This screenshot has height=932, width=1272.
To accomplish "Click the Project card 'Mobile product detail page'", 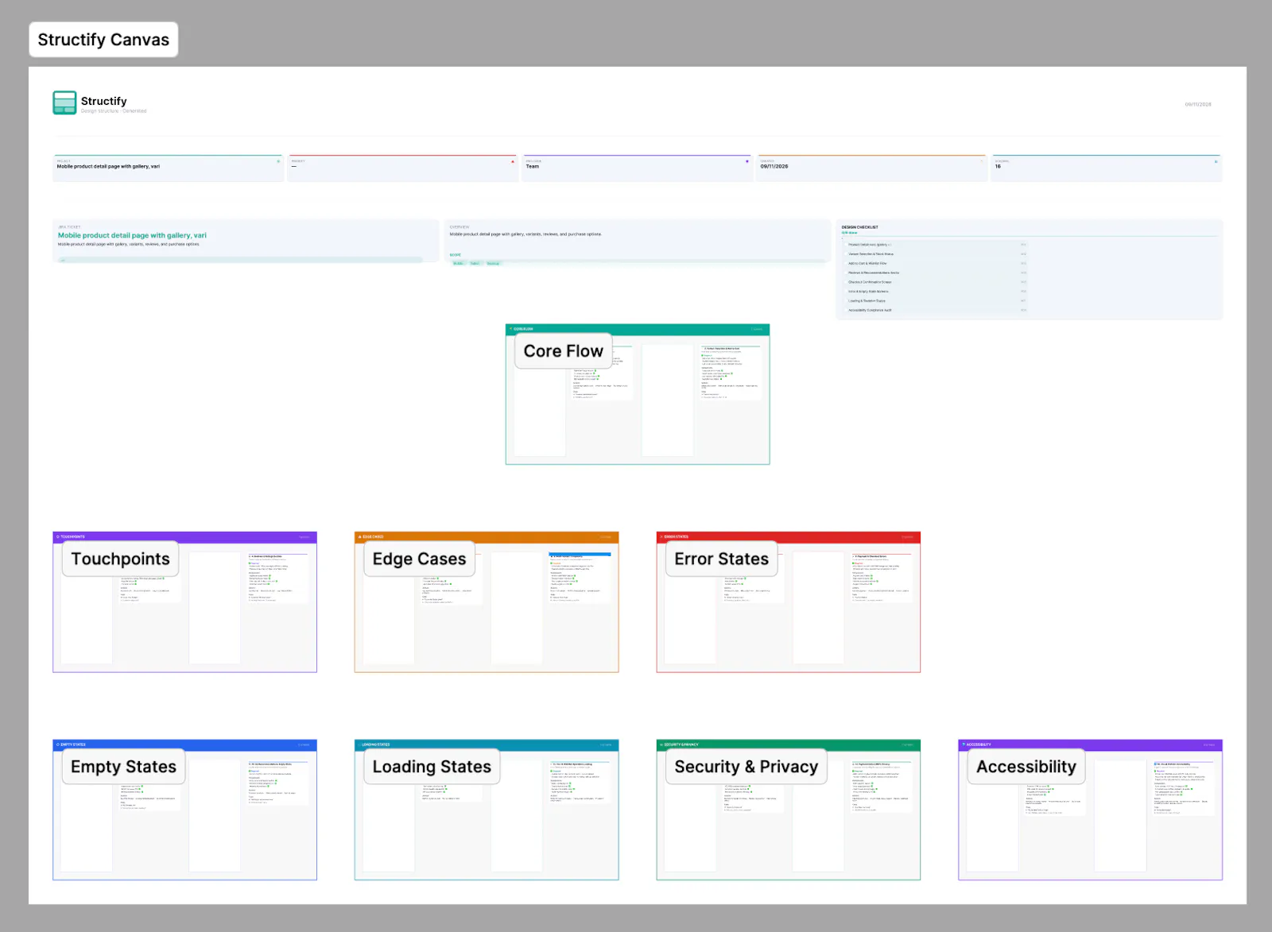I will pyautogui.click(x=168, y=168).
